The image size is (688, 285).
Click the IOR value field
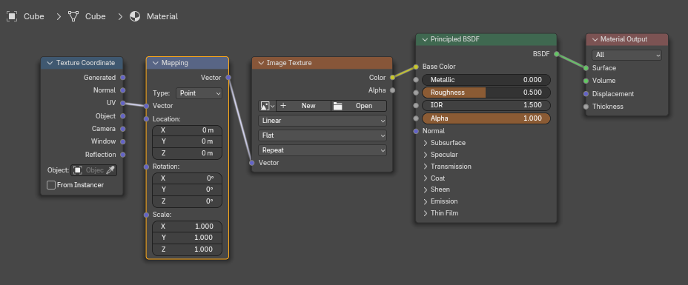(x=486, y=106)
